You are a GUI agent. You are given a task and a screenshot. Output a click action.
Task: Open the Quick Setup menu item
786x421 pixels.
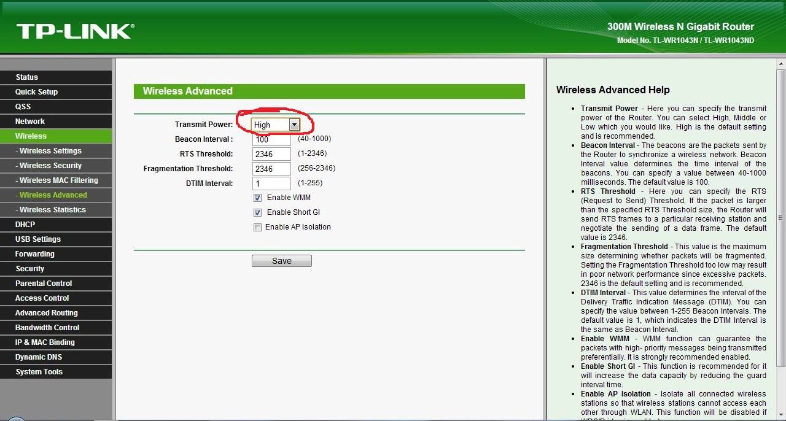coord(56,92)
